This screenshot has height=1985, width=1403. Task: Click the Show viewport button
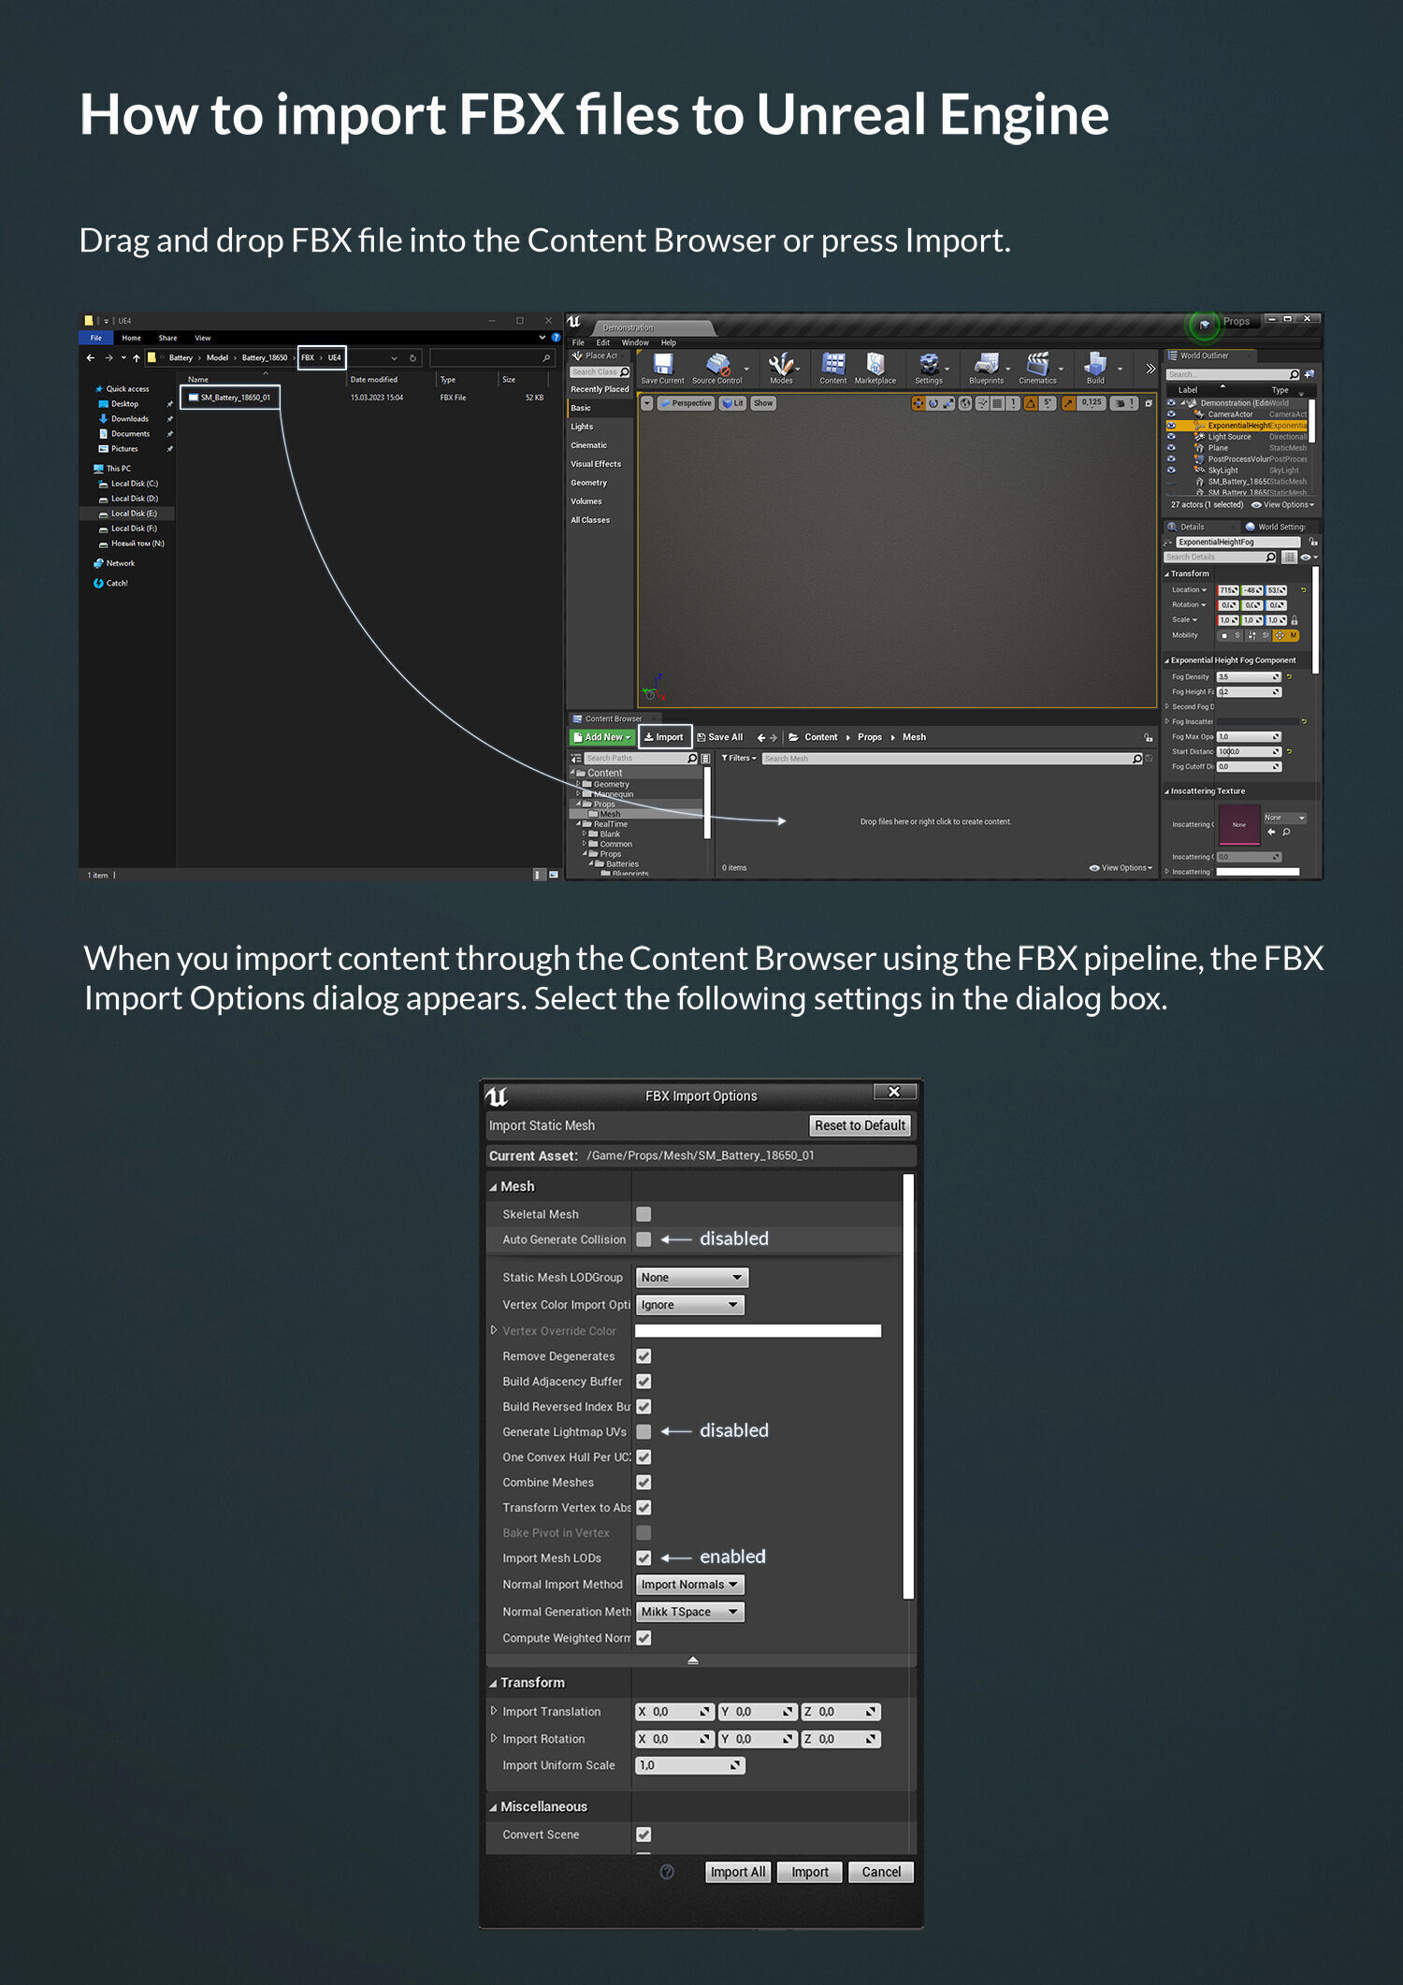pos(763,403)
